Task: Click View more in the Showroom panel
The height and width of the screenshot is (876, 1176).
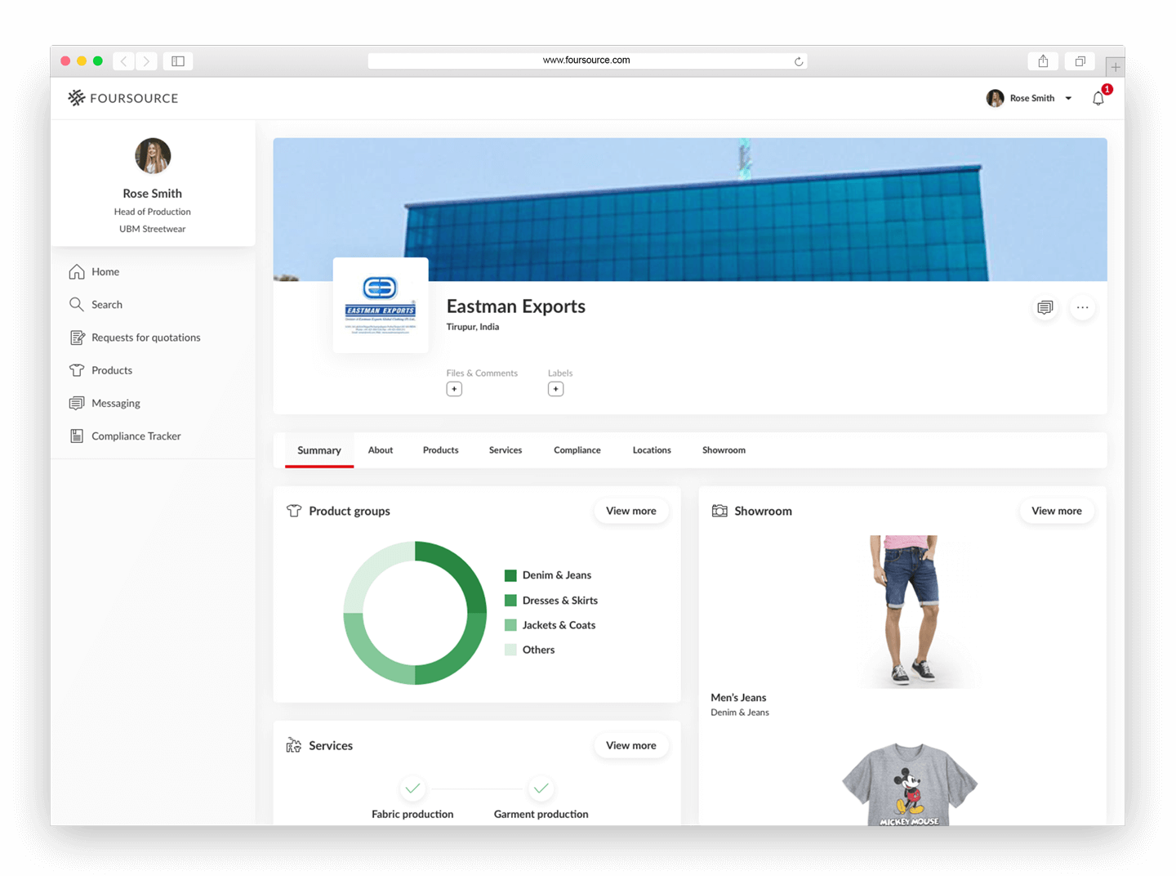Action: (1057, 510)
